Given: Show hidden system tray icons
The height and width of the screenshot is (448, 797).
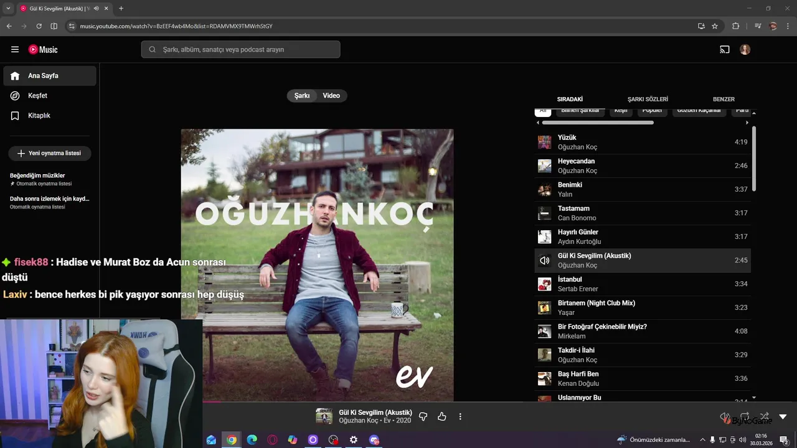Looking at the screenshot, I should [702, 440].
